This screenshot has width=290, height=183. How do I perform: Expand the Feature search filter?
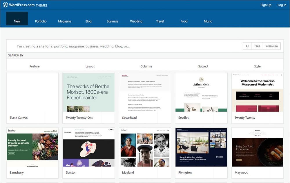click(35, 66)
